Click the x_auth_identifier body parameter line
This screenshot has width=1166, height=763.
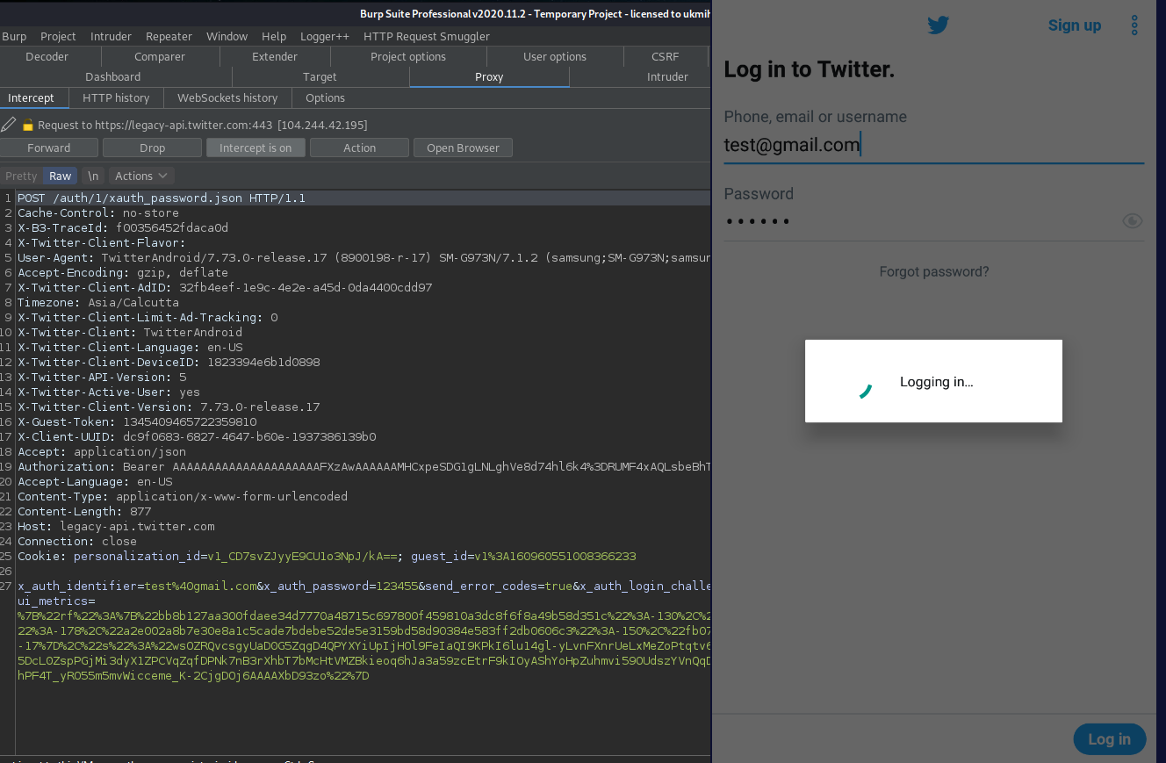click(x=363, y=587)
